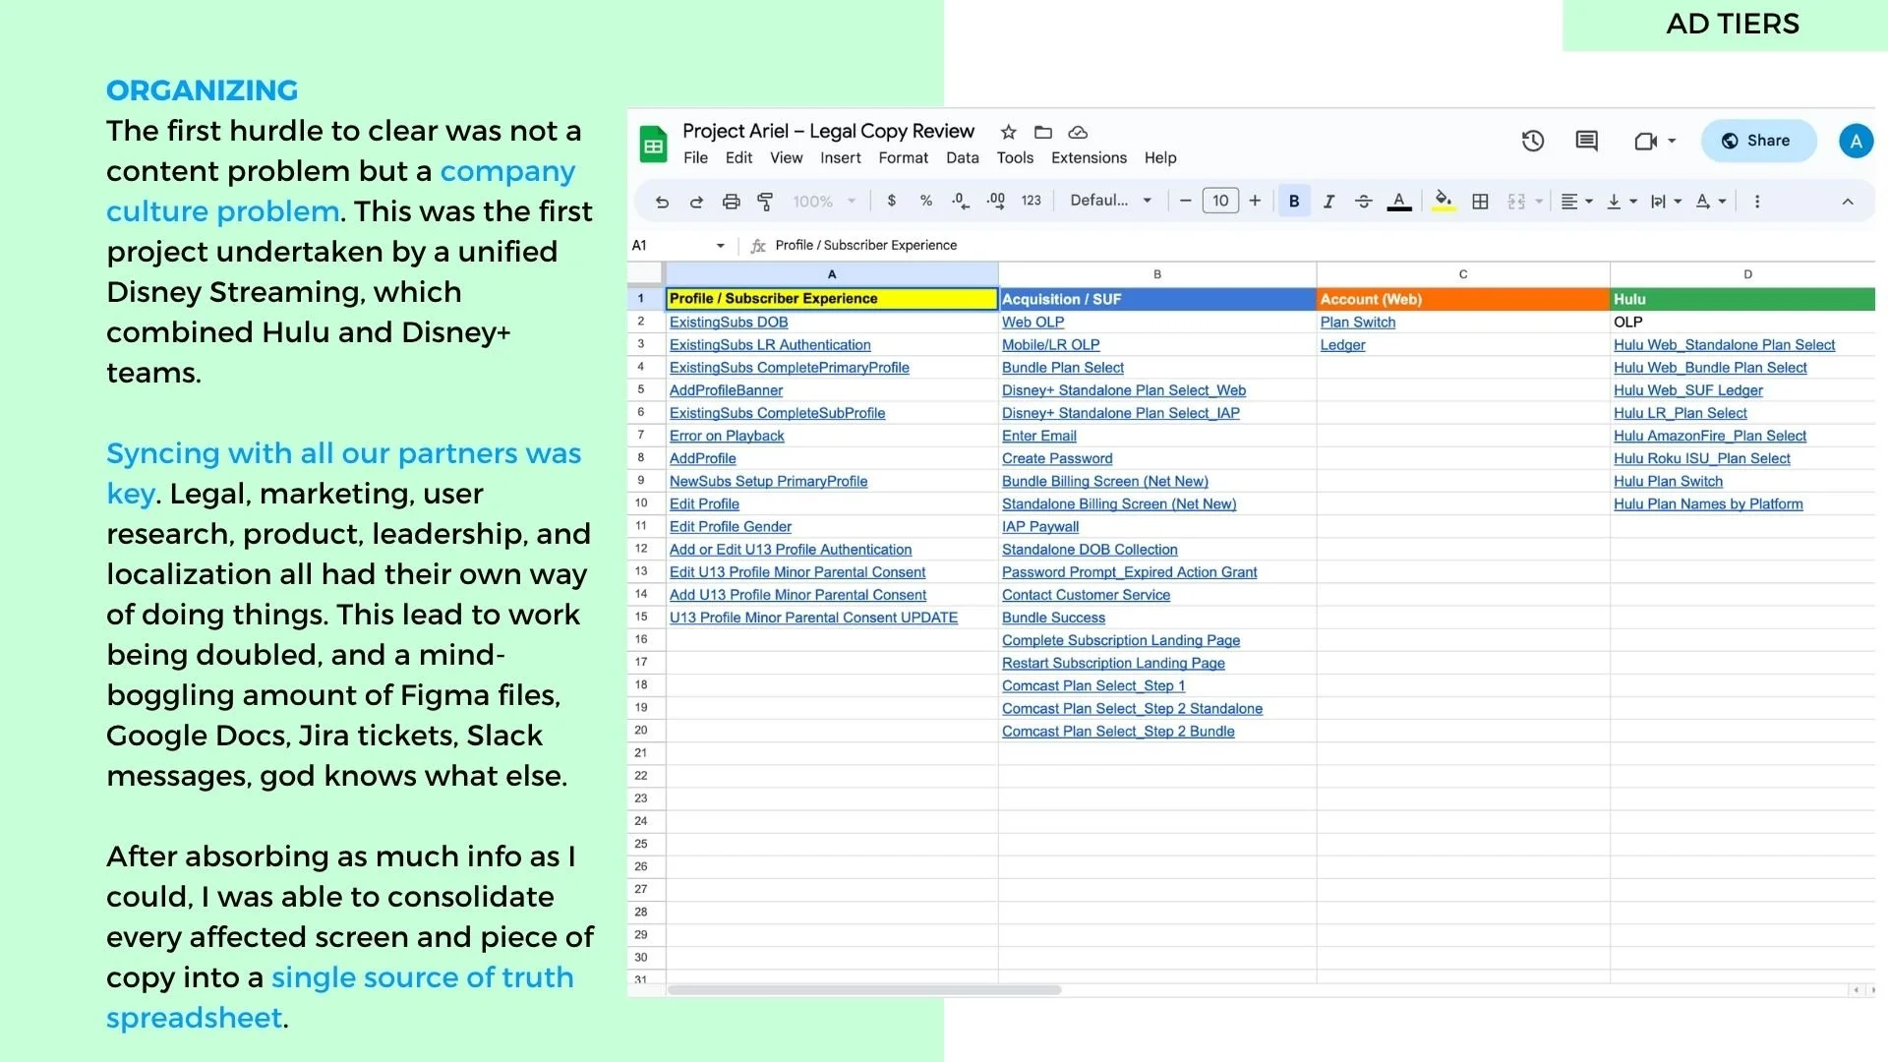Open the ExistingSubs DOB link
This screenshot has height=1062, width=1888.
point(729,323)
